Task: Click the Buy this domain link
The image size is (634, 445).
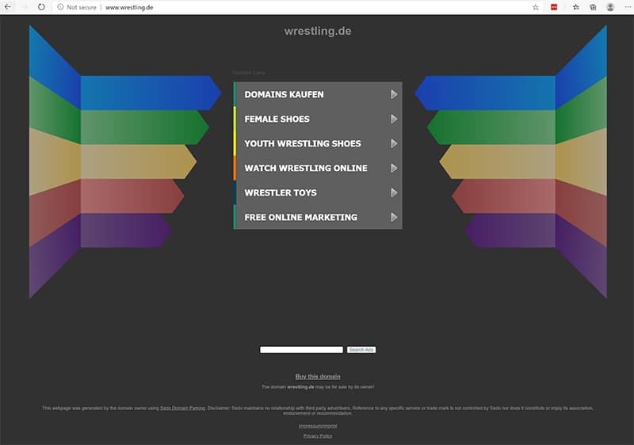Action: [318, 376]
